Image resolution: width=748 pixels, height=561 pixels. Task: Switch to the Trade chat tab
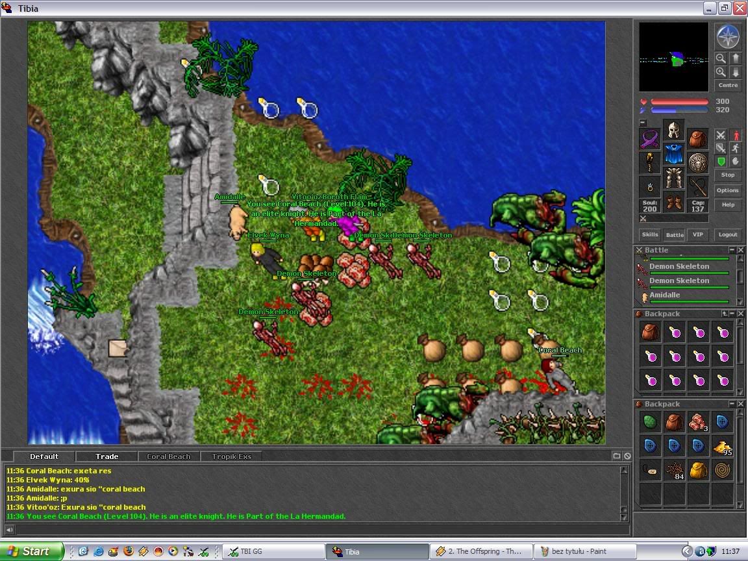107,456
